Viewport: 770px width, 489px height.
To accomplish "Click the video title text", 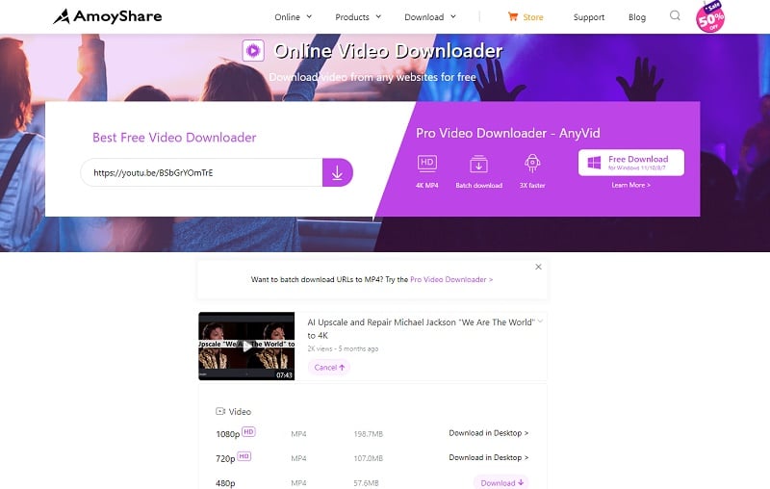I will click(x=421, y=329).
